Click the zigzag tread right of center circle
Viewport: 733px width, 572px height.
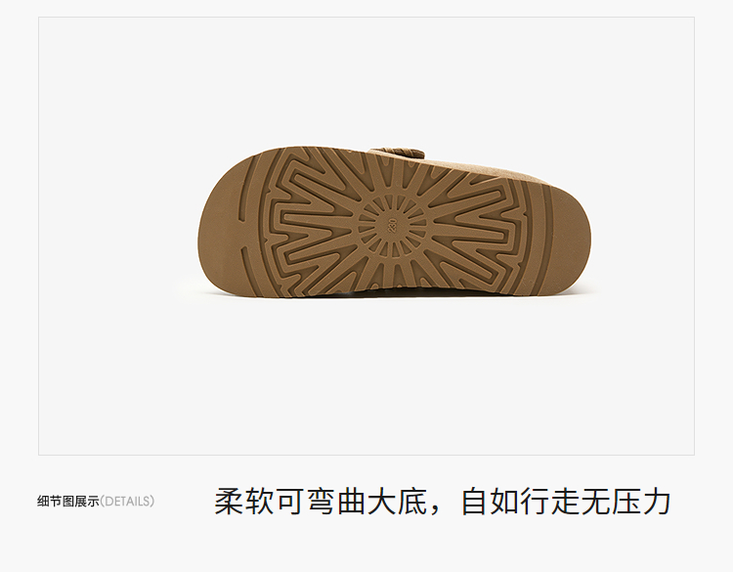coord(472,229)
